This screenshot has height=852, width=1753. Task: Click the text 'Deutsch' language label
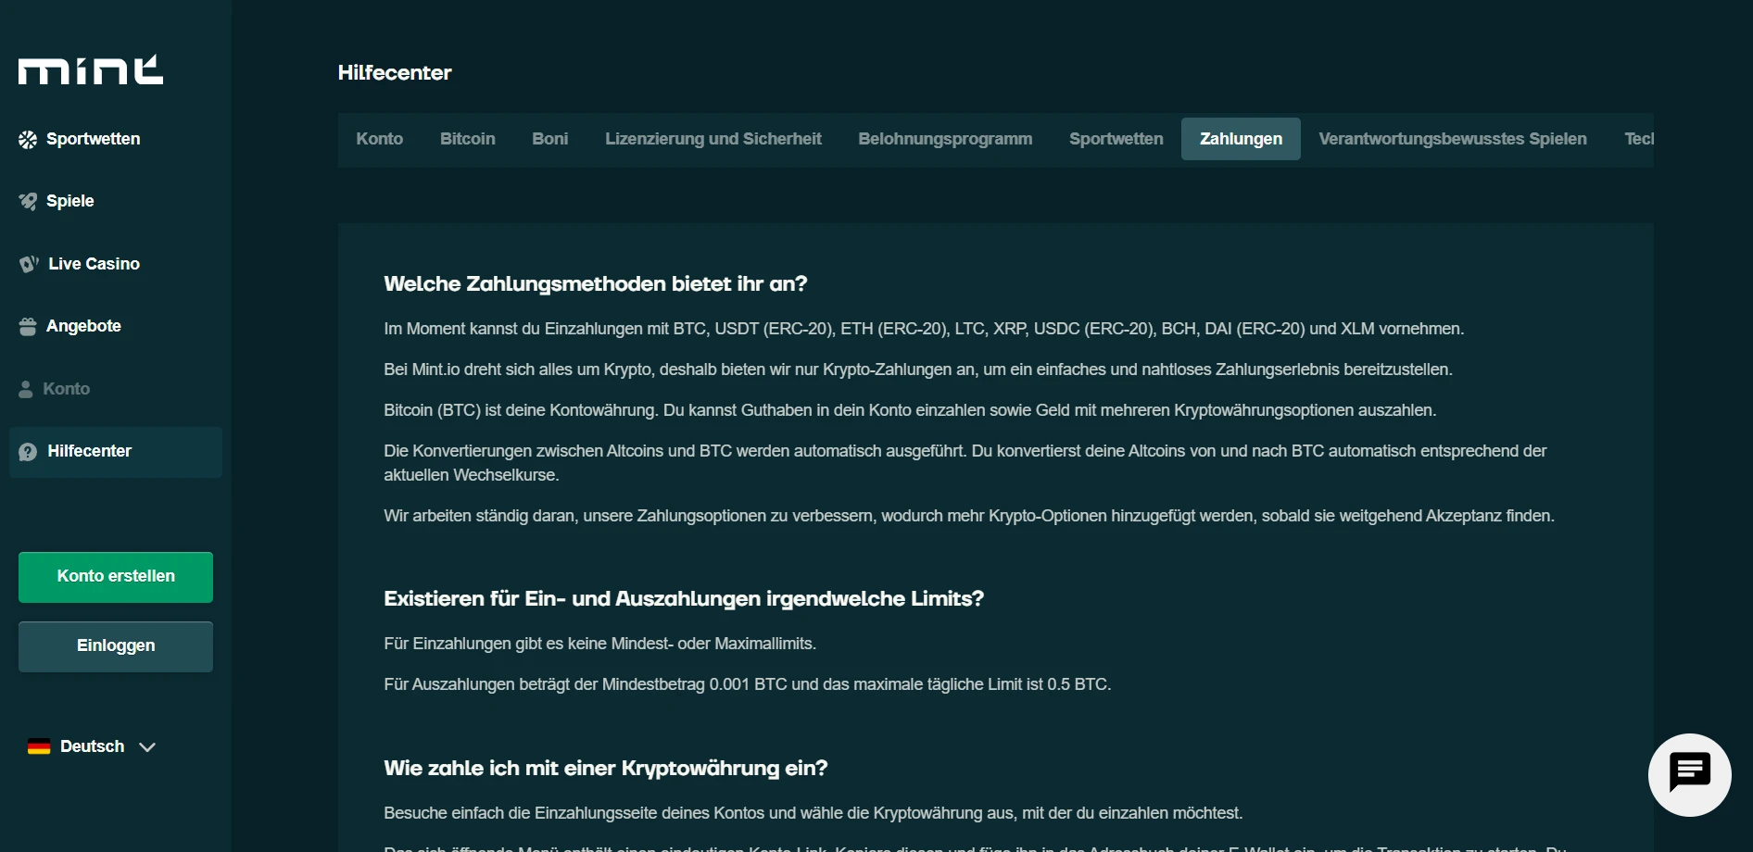point(92,746)
